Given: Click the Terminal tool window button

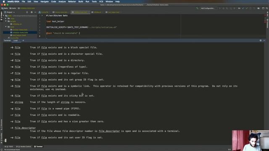Looking at the screenshot, I should [x=38, y=146].
